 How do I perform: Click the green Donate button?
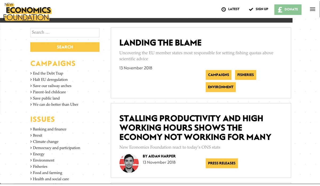pyautogui.click(x=288, y=10)
